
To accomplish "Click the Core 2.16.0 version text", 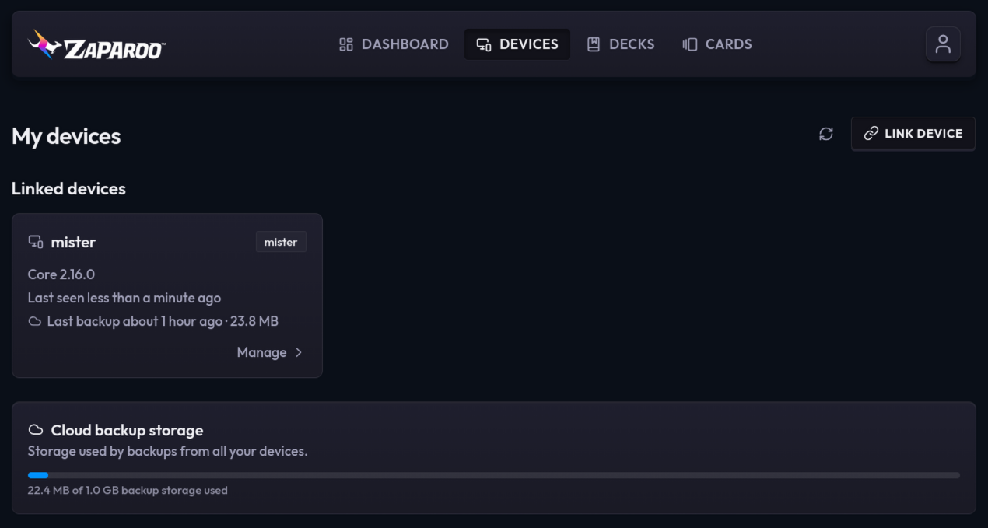I will point(61,274).
